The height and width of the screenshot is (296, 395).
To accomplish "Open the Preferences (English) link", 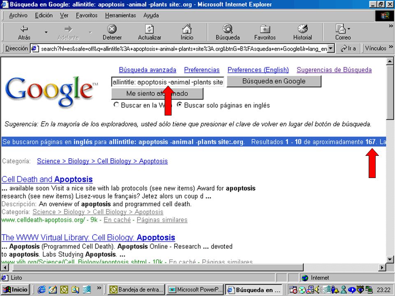I will [258, 70].
